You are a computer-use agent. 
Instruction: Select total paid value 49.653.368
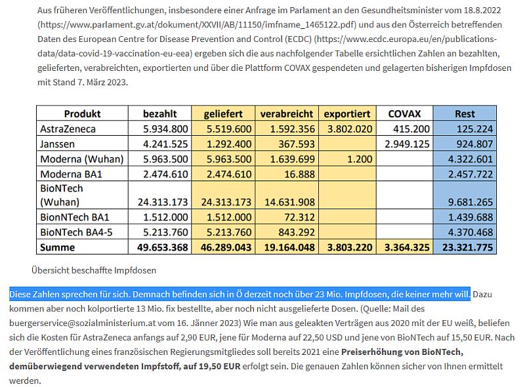pos(162,247)
